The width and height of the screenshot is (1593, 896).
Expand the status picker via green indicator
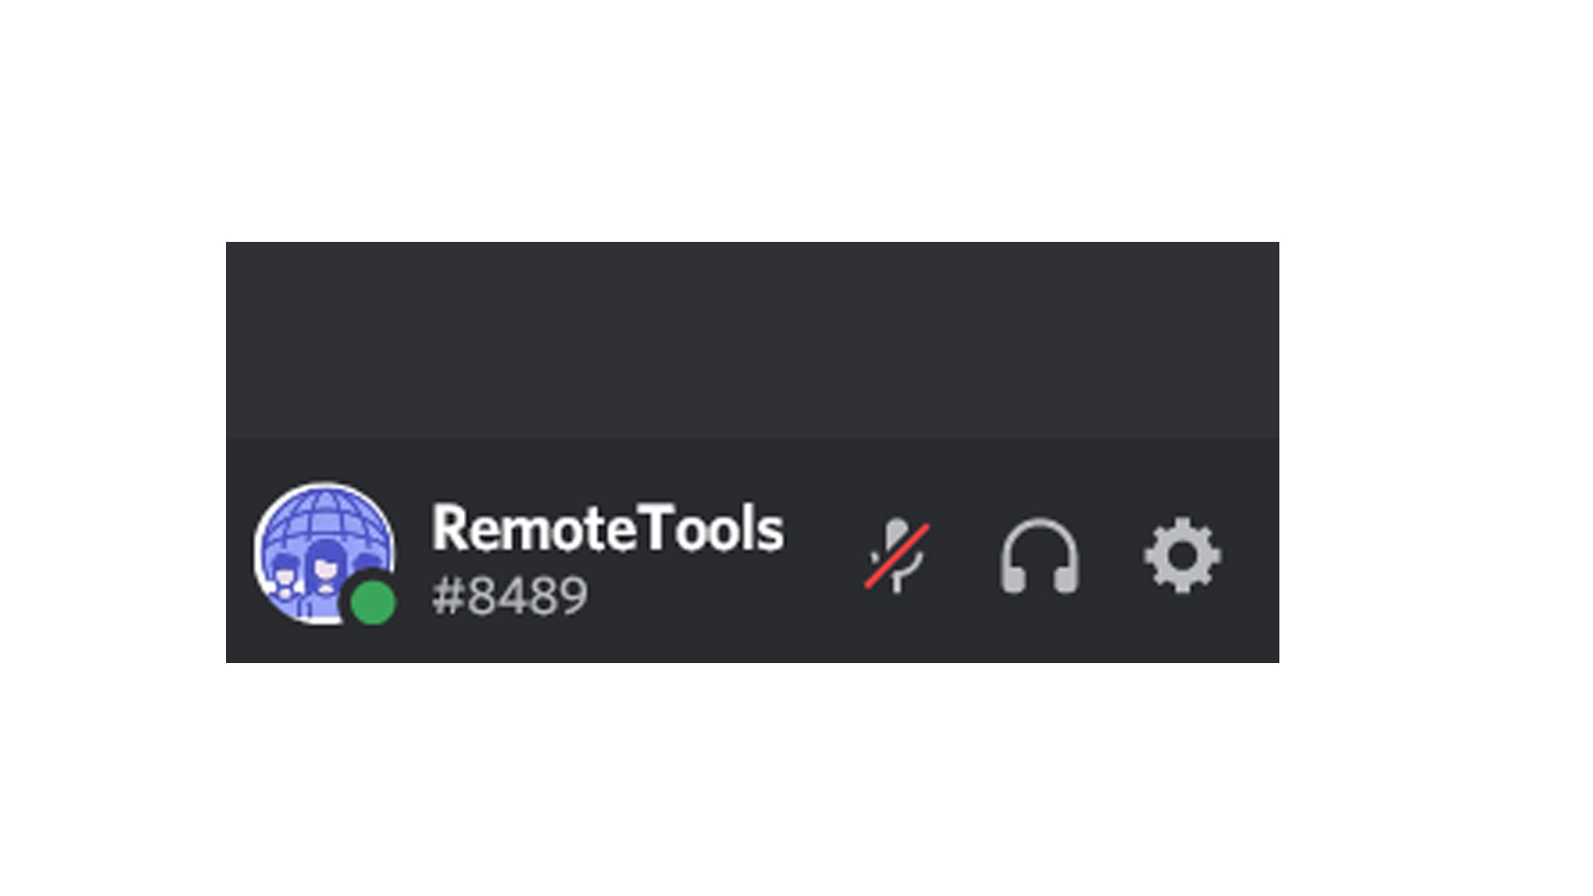click(373, 602)
